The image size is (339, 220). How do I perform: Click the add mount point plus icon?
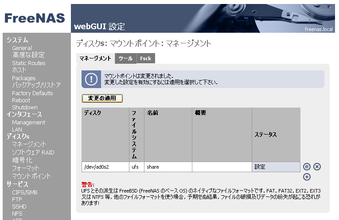(x=307, y=177)
